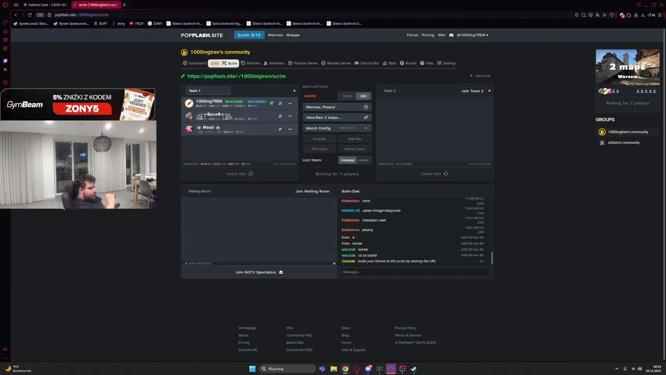Open the Community FAQ footer link
The width and height of the screenshot is (666, 375).
(x=299, y=335)
